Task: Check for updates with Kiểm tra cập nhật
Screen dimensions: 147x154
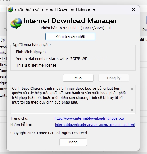Action: [70, 36]
